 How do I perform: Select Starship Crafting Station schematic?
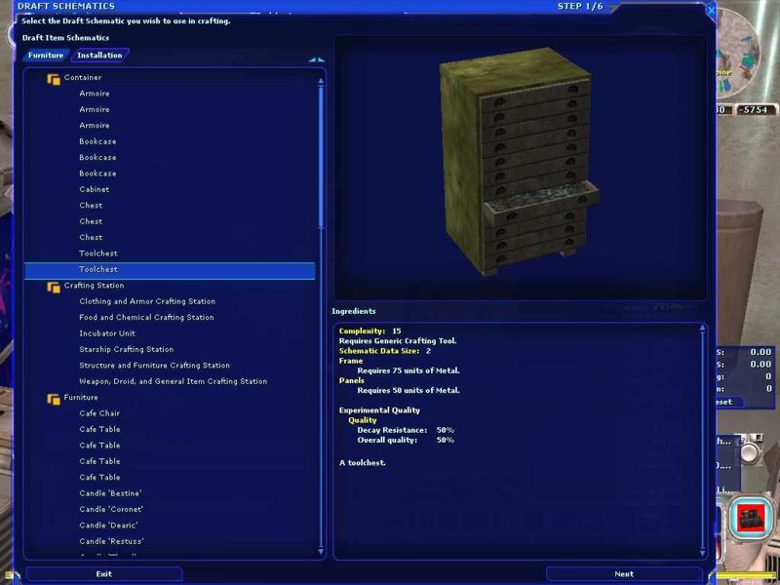pos(126,349)
